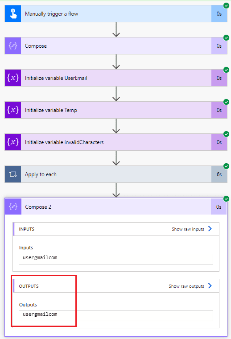Click the Compose action curly-brace icon
Viewport: 231px width, 339px height.
point(13,46)
